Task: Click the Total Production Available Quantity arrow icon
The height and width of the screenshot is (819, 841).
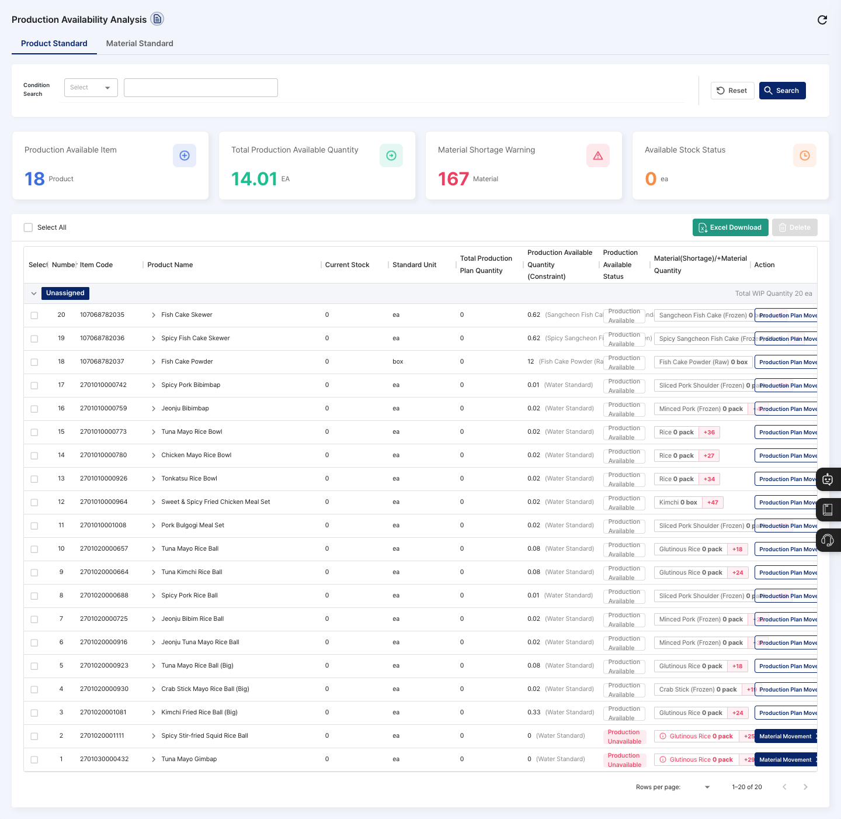Action: coord(391,155)
